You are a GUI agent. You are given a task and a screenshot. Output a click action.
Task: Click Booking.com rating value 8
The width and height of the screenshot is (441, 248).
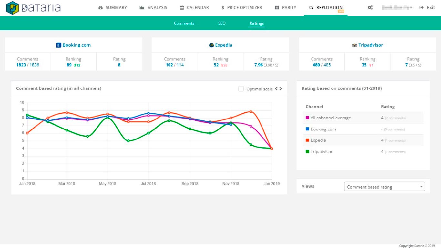pyautogui.click(x=119, y=65)
